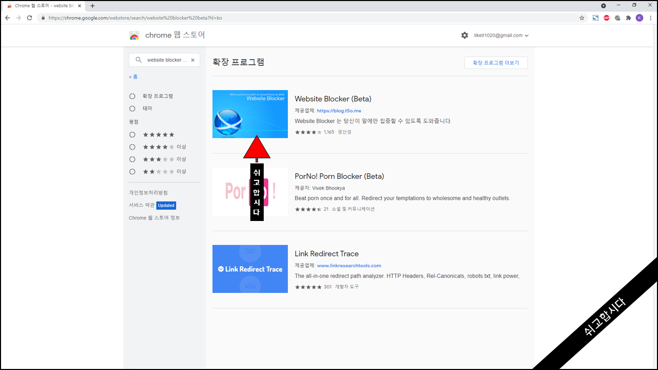Open Link Redirect Trace title
Viewport: 658px width, 370px height.
(326, 254)
